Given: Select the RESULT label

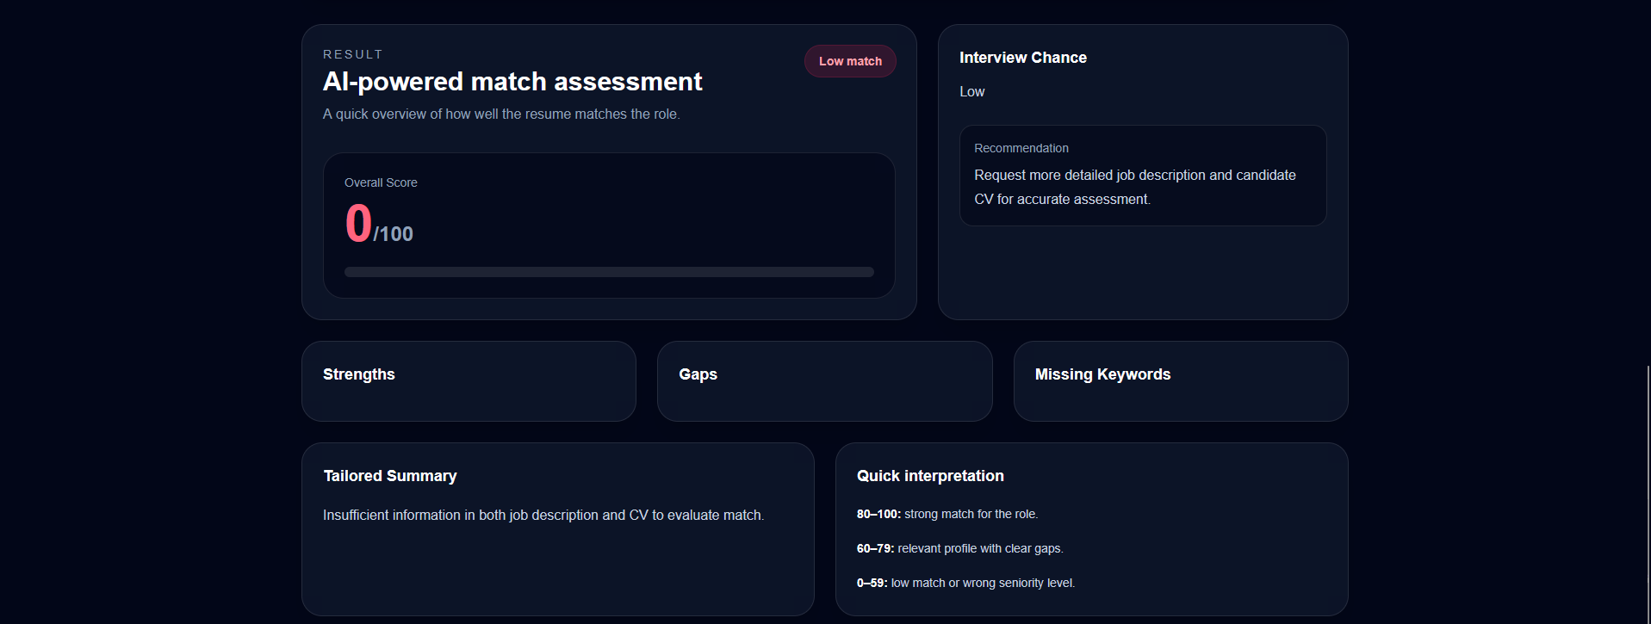Looking at the screenshot, I should (x=352, y=53).
